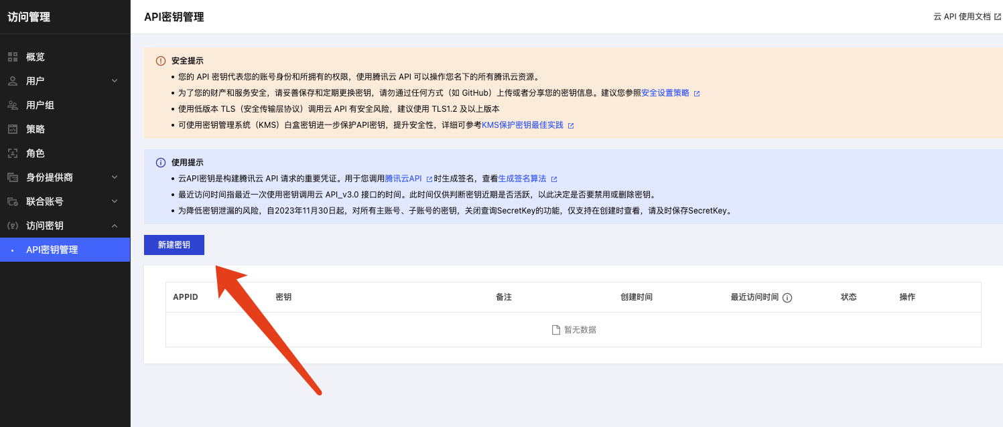
Task: Click the Identity Providers (身份提供商) icon
Action: pyautogui.click(x=12, y=177)
